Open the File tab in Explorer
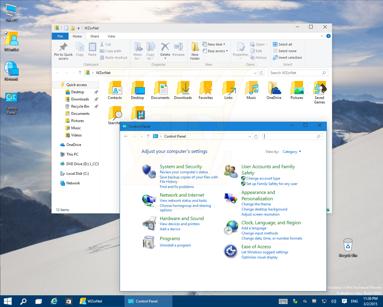 click(60, 36)
